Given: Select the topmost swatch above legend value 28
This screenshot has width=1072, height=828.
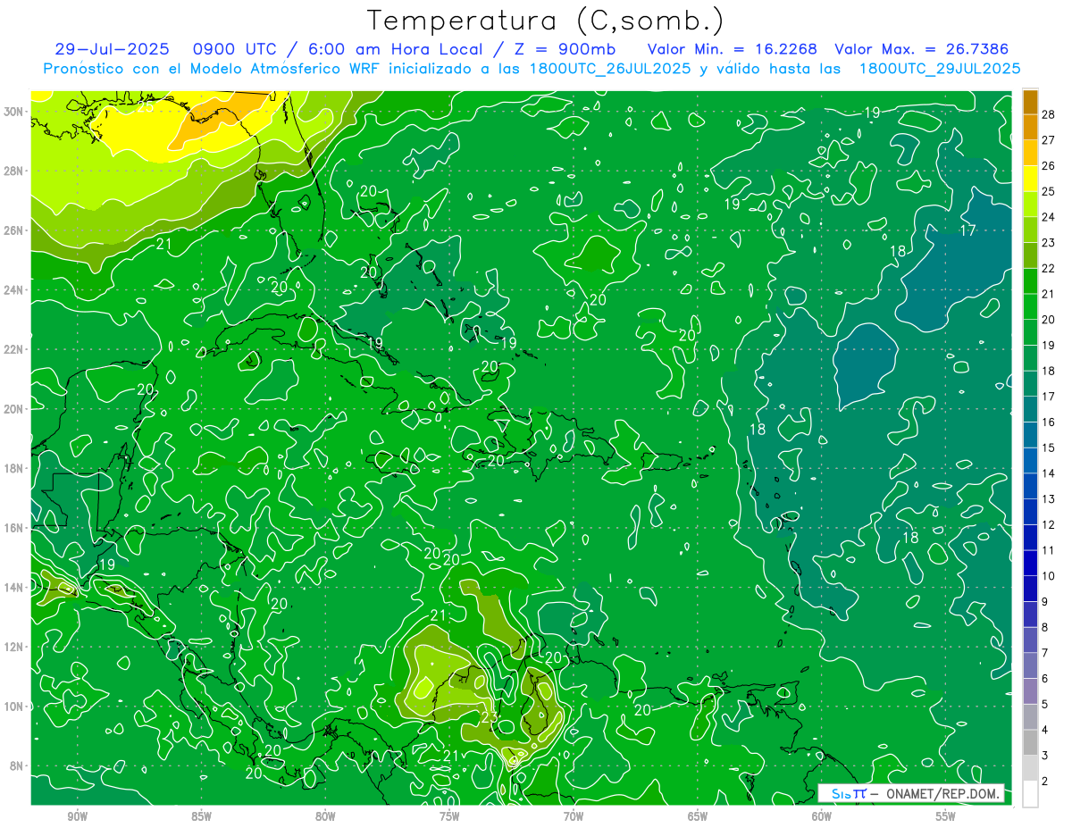Looking at the screenshot, I should [1030, 101].
